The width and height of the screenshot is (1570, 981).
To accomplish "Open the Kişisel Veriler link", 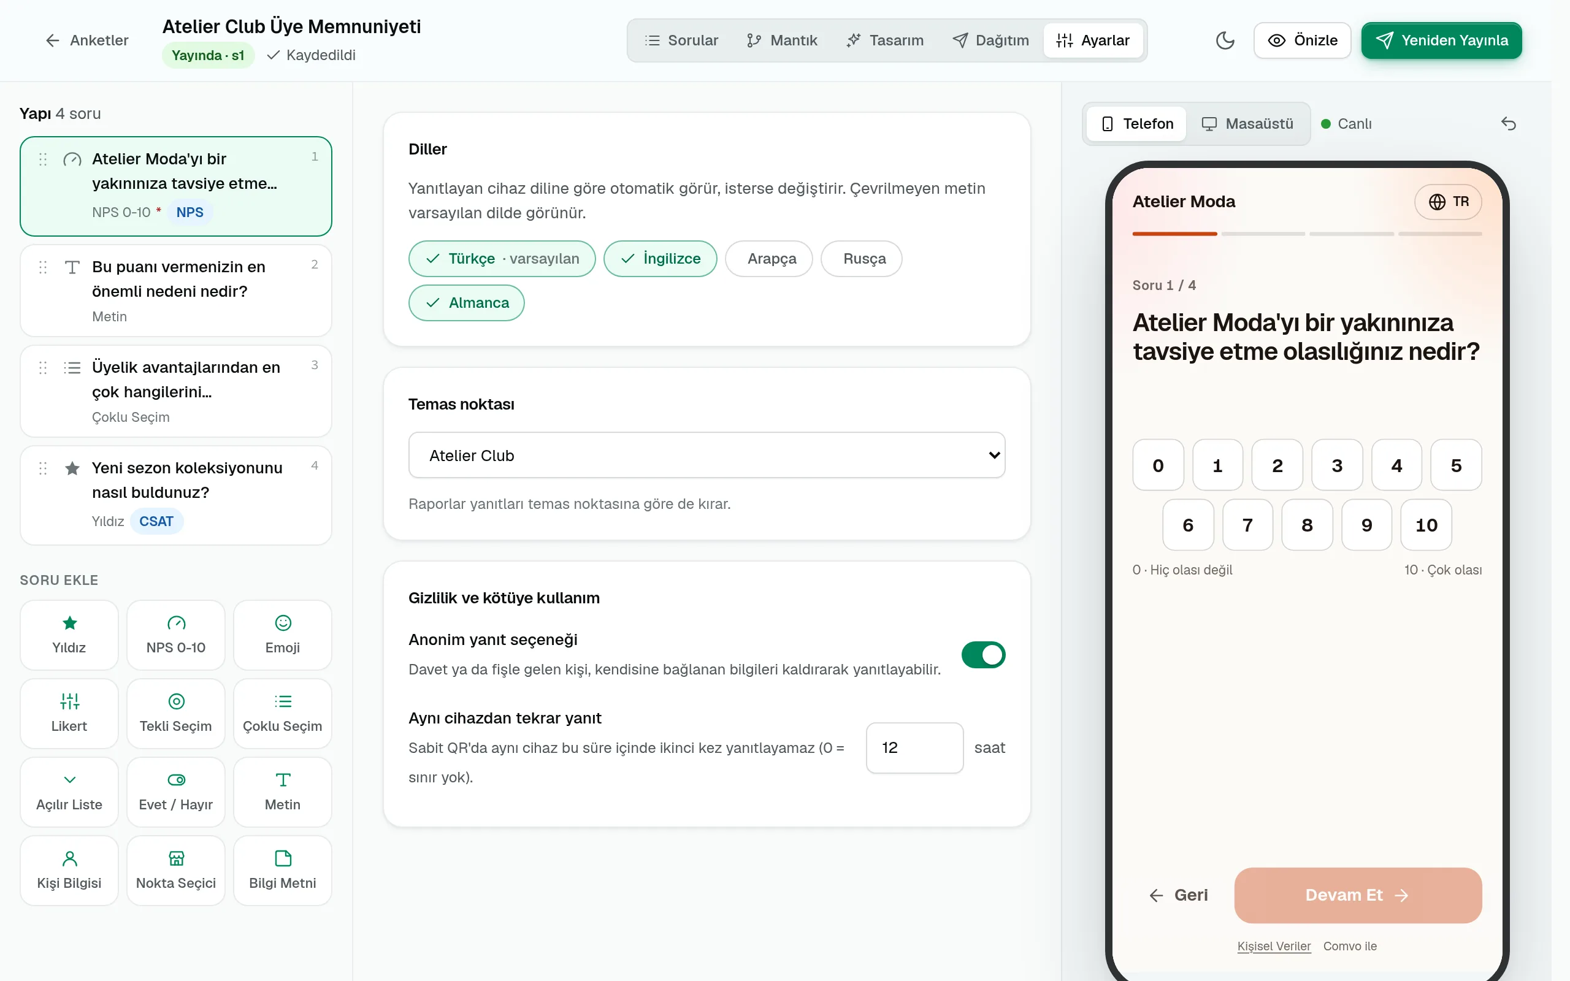I will [x=1274, y=946].
